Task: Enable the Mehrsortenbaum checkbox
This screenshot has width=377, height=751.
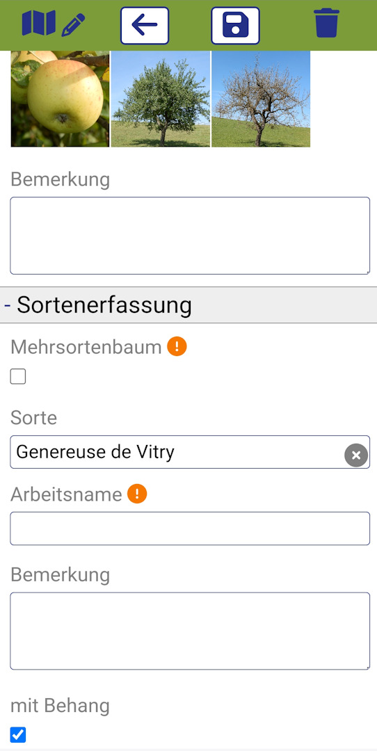Action: coord(18,377)
